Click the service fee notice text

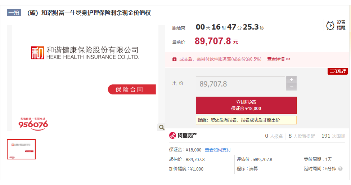click(x=220, y=59)
